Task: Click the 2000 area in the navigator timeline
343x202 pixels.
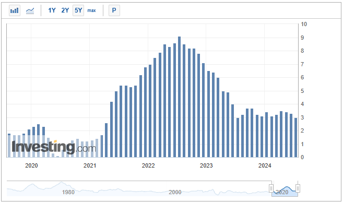Action: (x=175, y=192)
